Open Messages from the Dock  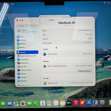pos(3,104)
